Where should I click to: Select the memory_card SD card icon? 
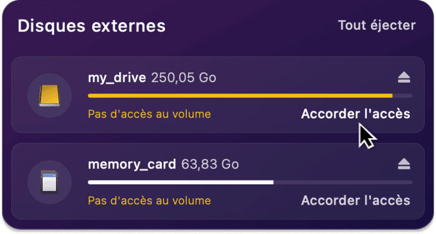[x=49, y=182]
